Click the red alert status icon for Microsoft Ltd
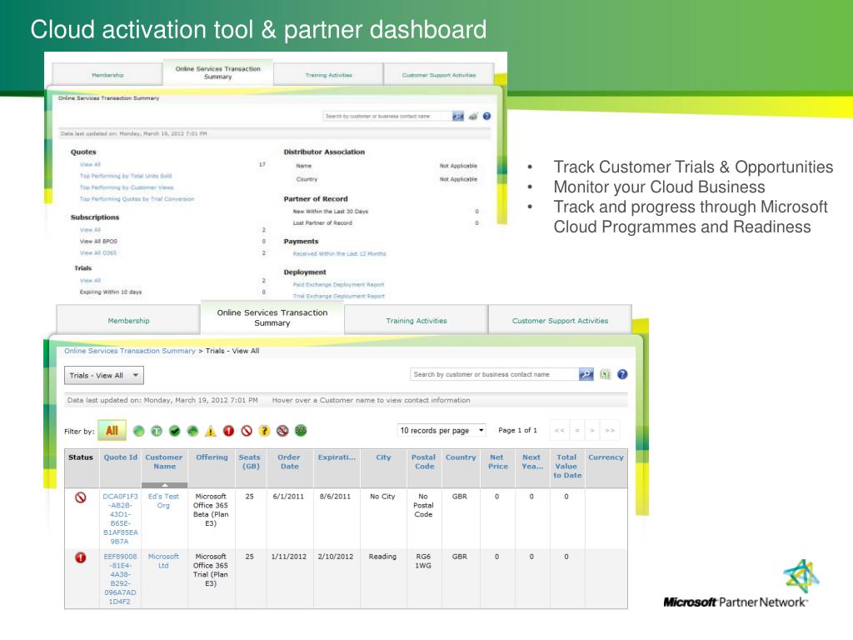This screenshot has width=853, height=640. tap(81, 557)
